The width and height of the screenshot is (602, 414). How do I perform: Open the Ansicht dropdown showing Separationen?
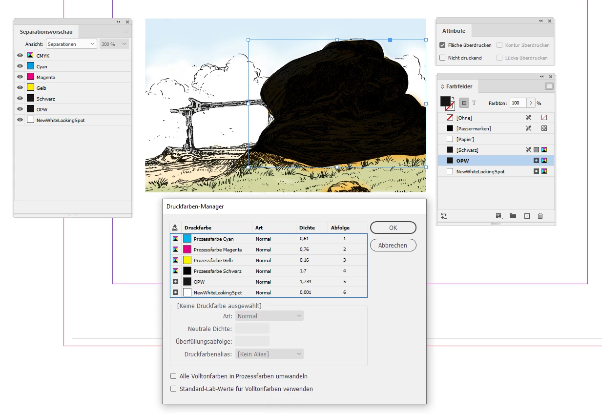[x=72, y=44]
